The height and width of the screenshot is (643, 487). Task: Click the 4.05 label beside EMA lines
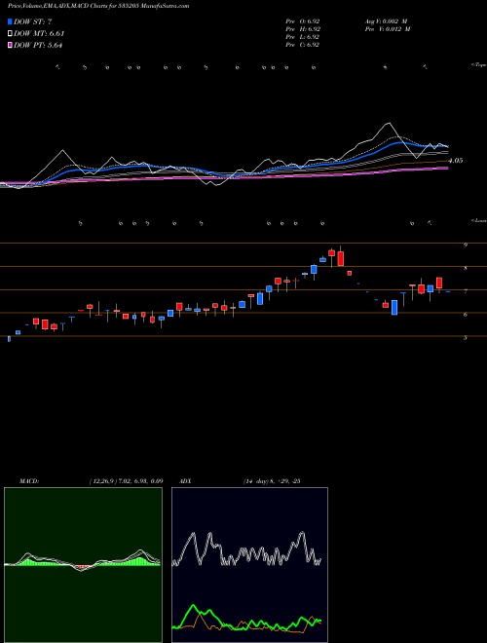tap(456, 161)
